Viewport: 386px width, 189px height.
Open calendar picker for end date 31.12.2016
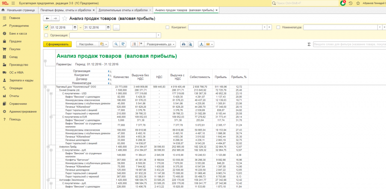click(x=108, y=27)
